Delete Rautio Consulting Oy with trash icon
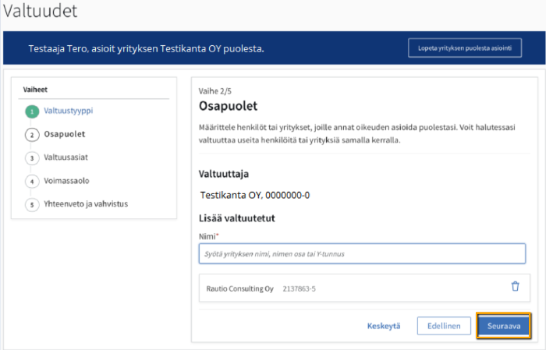546x350 pixels. click(515, 286)
